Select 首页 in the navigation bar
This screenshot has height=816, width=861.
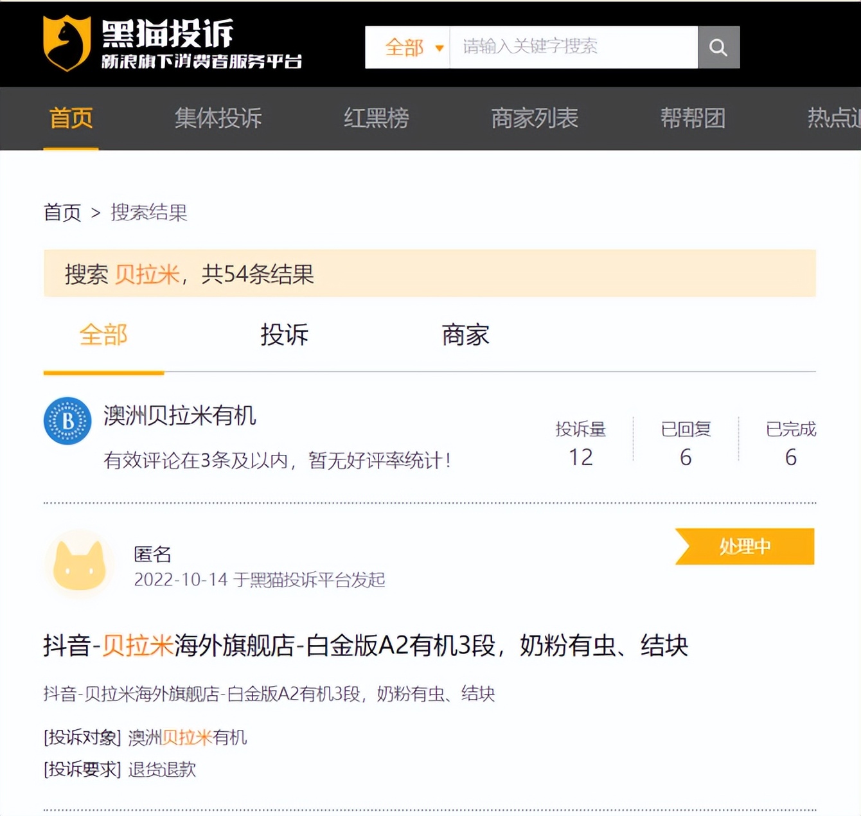click(70, 119)
